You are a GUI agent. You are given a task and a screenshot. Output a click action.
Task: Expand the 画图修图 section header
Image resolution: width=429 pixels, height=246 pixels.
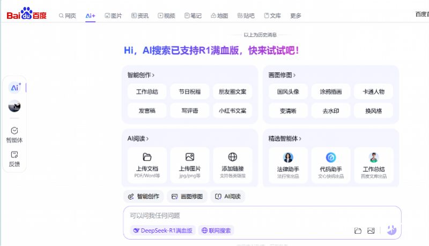point(282,75)
